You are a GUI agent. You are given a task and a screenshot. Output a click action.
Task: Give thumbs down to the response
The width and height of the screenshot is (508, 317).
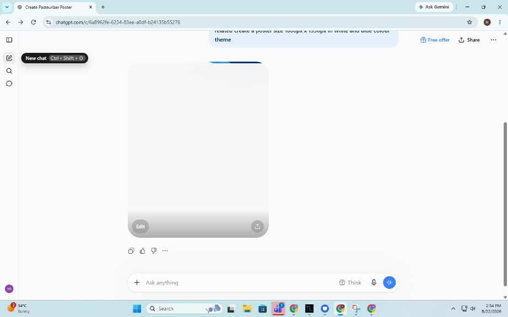pyautogui.click(x=154, y=251)
